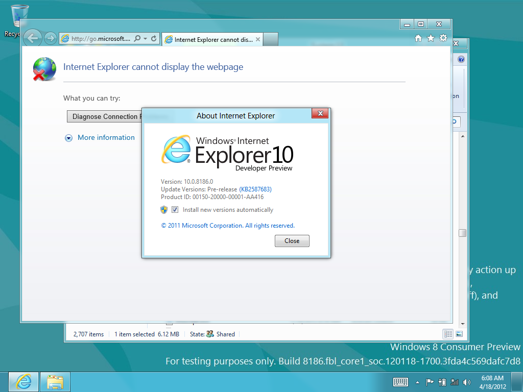Click '1 item selected 6.12 MB' status text
Viewport: 523px width, 392px height.
point(147,334)
